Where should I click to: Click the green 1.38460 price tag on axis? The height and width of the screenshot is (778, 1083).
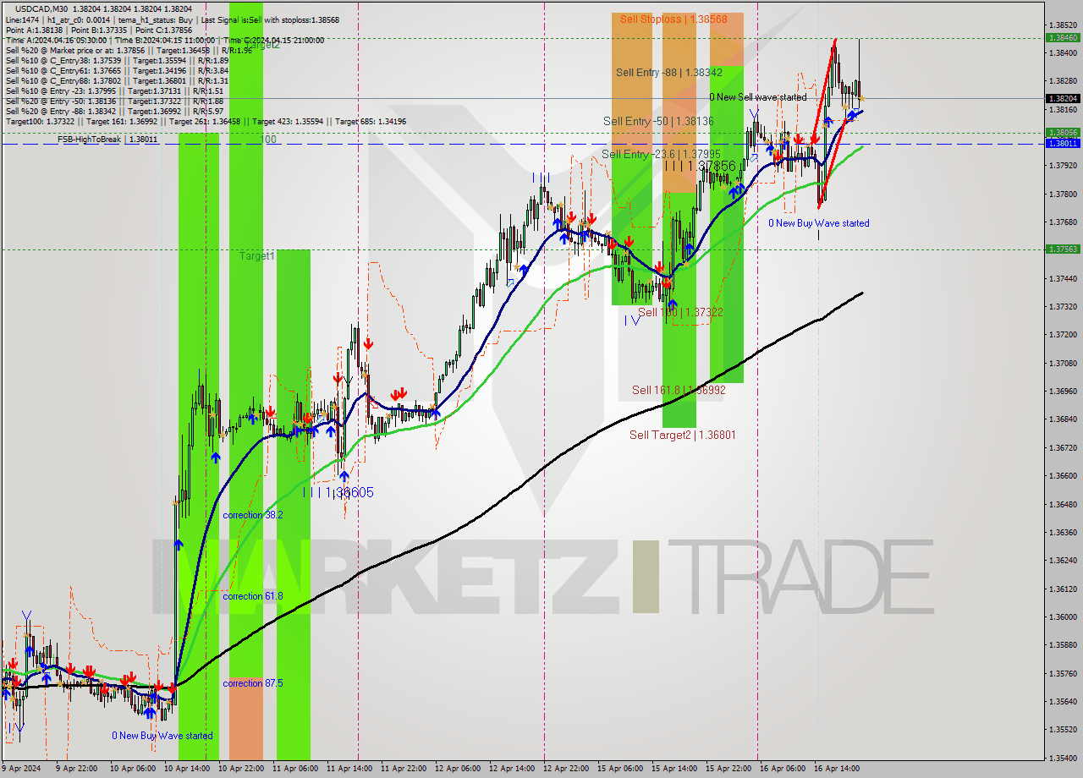1063,37
